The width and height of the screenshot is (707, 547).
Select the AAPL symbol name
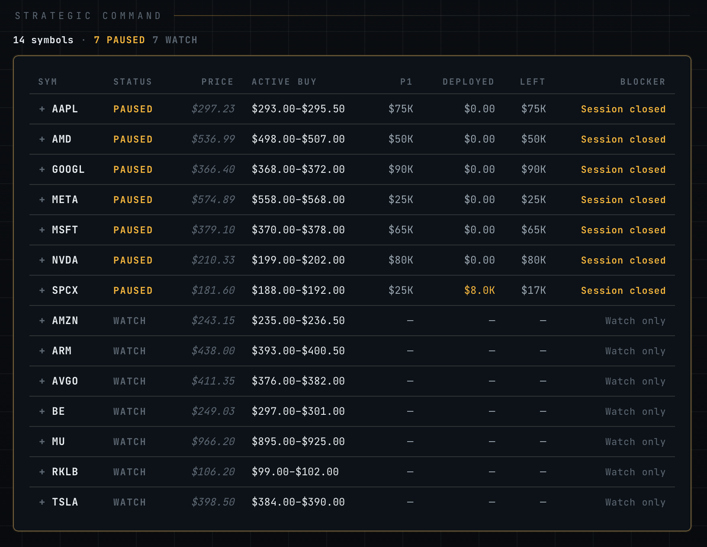point(65,109)
